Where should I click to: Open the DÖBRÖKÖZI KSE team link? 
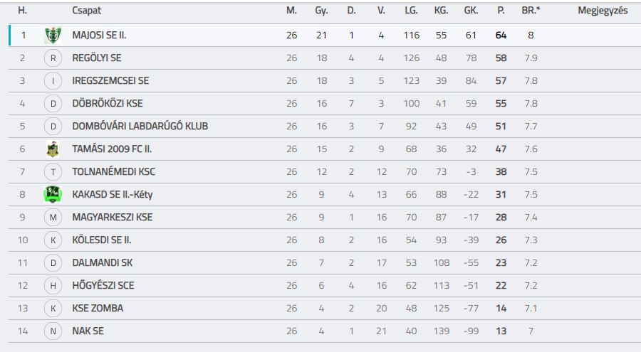point(108,103)
